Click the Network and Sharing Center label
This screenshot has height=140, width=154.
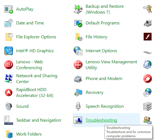click(x=37, y=79)
